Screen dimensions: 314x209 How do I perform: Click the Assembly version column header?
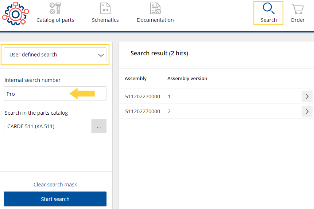(x=187, y=78)
